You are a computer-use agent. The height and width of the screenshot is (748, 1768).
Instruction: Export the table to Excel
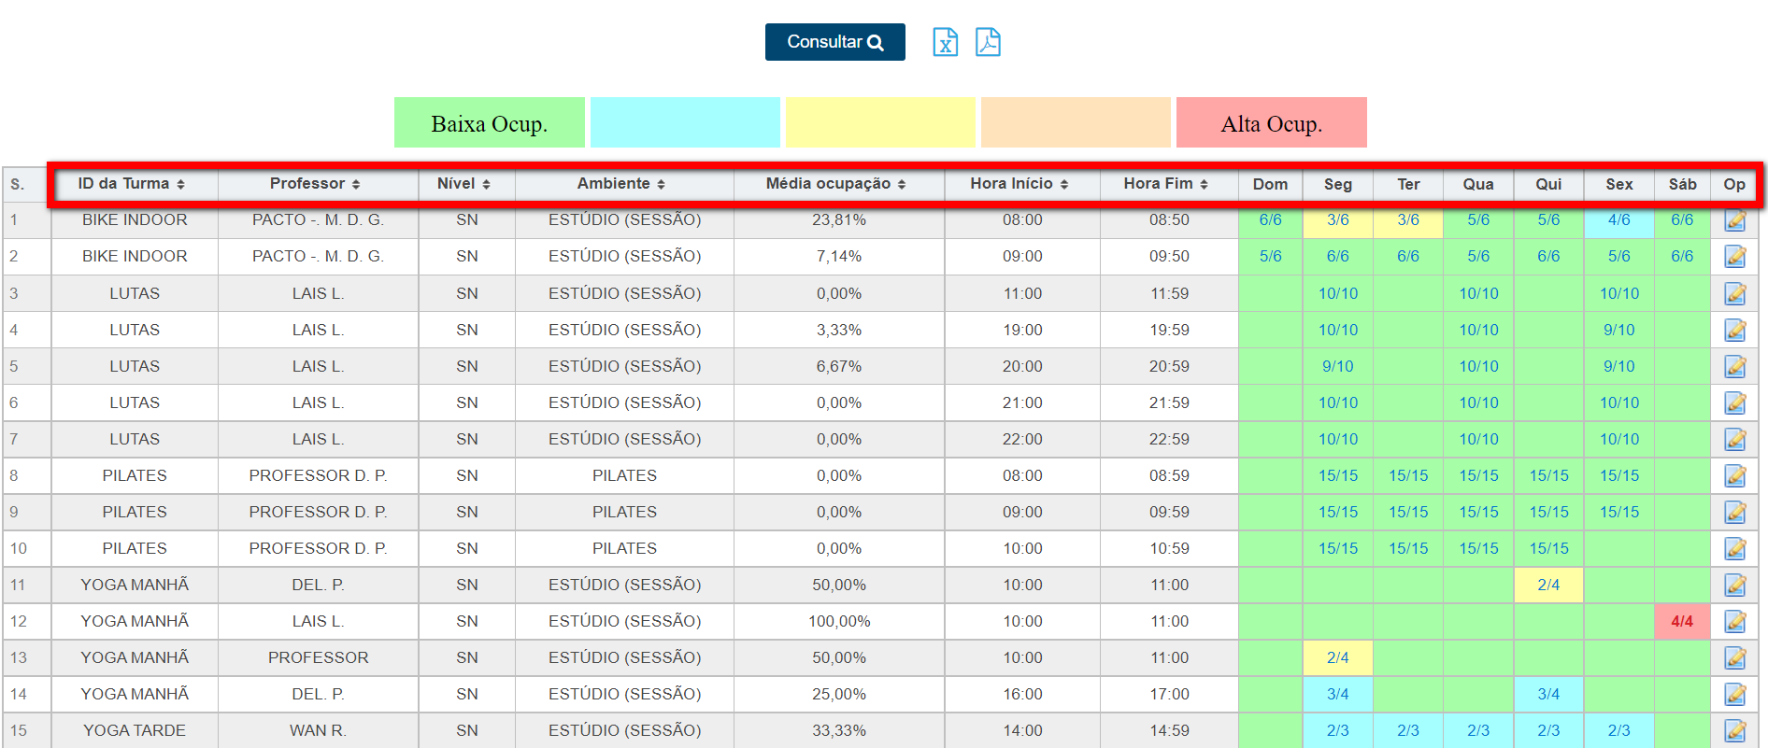pos(945,42)
